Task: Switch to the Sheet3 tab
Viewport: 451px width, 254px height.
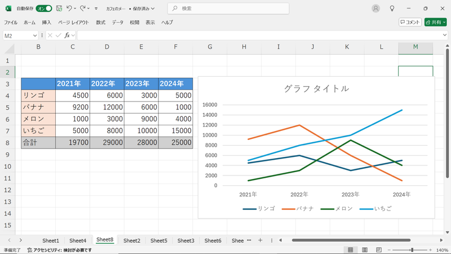Action: 186,240
